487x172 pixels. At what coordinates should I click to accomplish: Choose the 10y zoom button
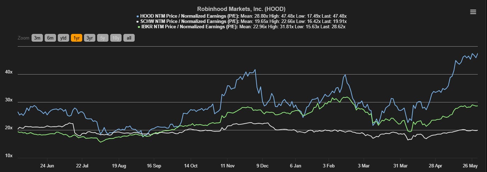[116, 38]
